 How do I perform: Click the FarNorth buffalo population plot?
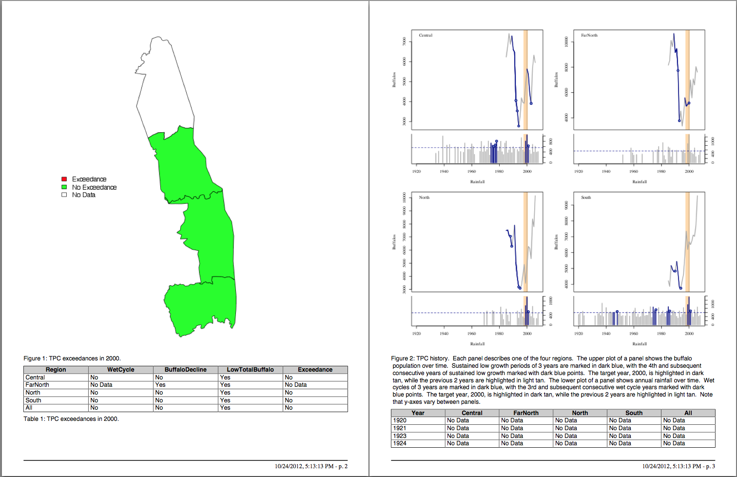click(x=639, y=80)
